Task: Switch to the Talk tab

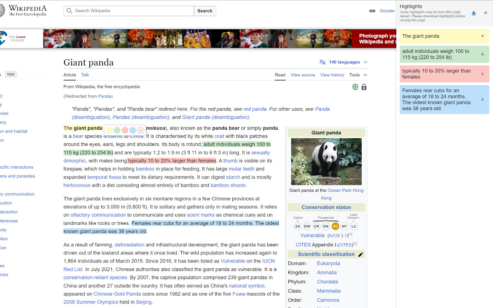Action: (x=85, y=75)
